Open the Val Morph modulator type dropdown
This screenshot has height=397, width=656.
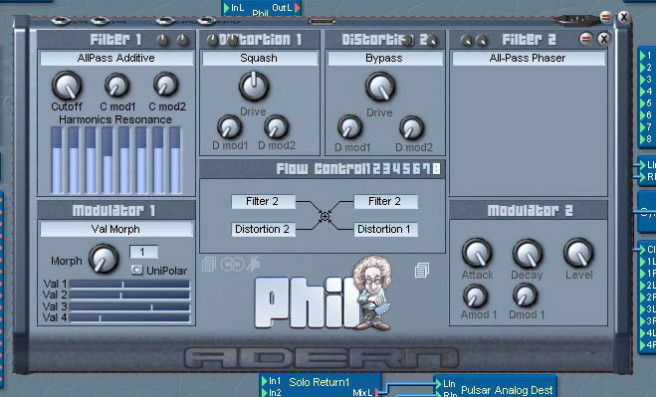click(116, 229)
